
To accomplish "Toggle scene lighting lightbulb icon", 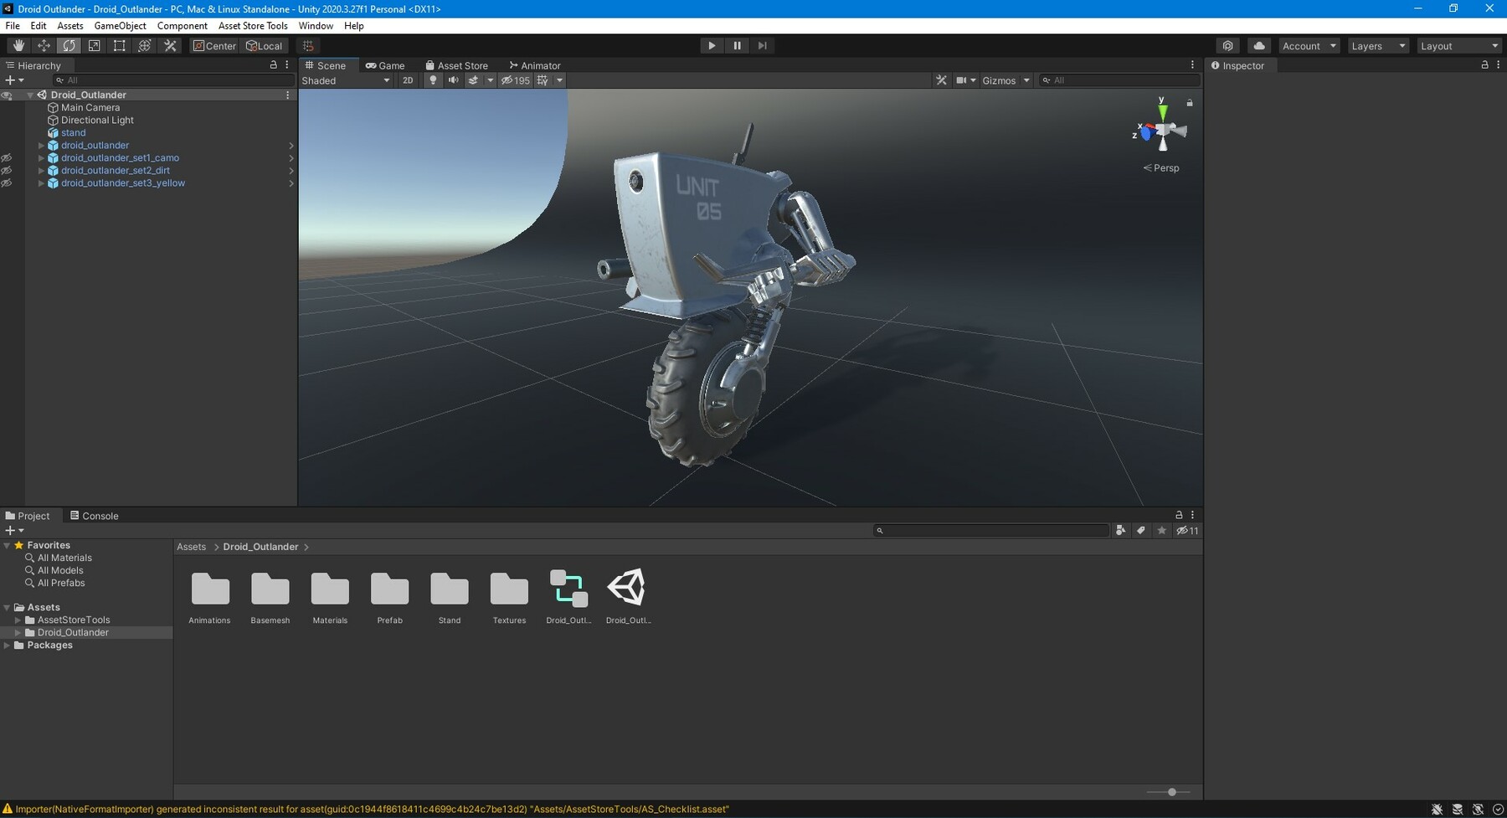I will 433,80.
